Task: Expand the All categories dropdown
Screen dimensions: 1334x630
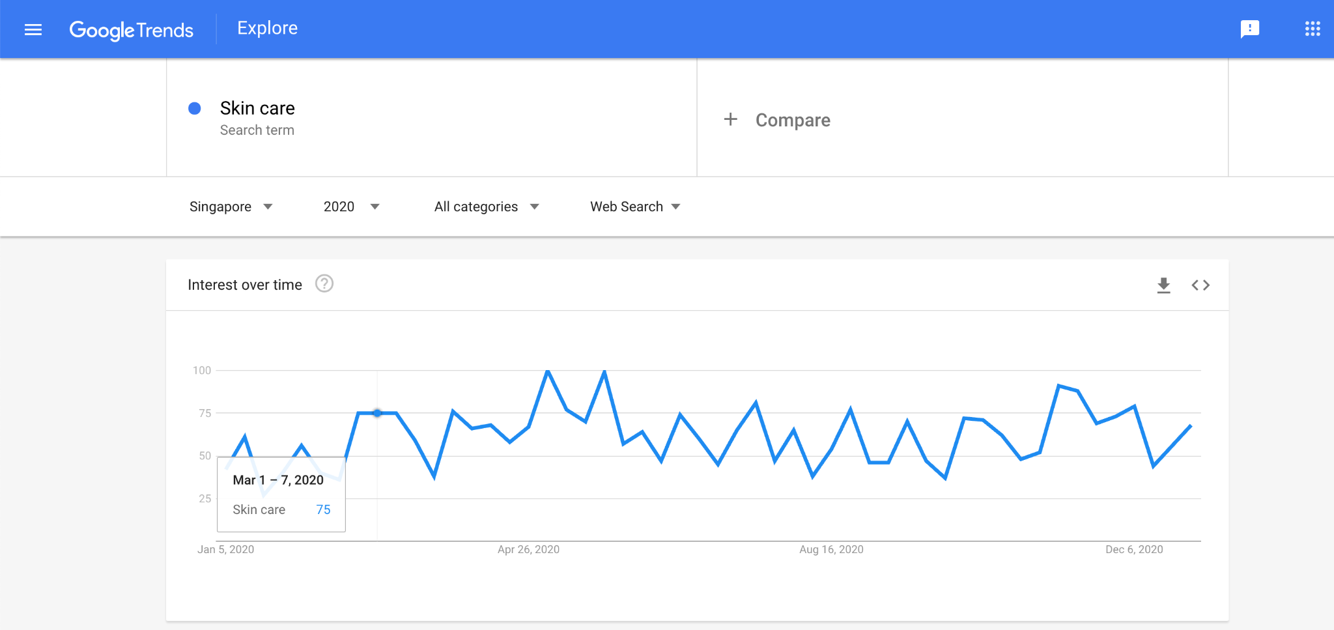Action: pyautogui.click(x=487, y=207)
